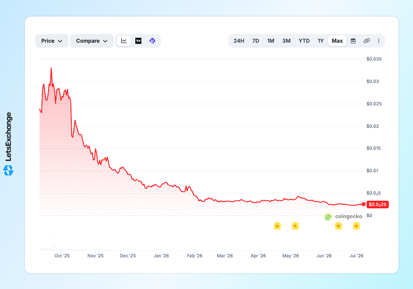413x289 pixels.
Task: Click the Mar '26 date label
Action: 225,256
